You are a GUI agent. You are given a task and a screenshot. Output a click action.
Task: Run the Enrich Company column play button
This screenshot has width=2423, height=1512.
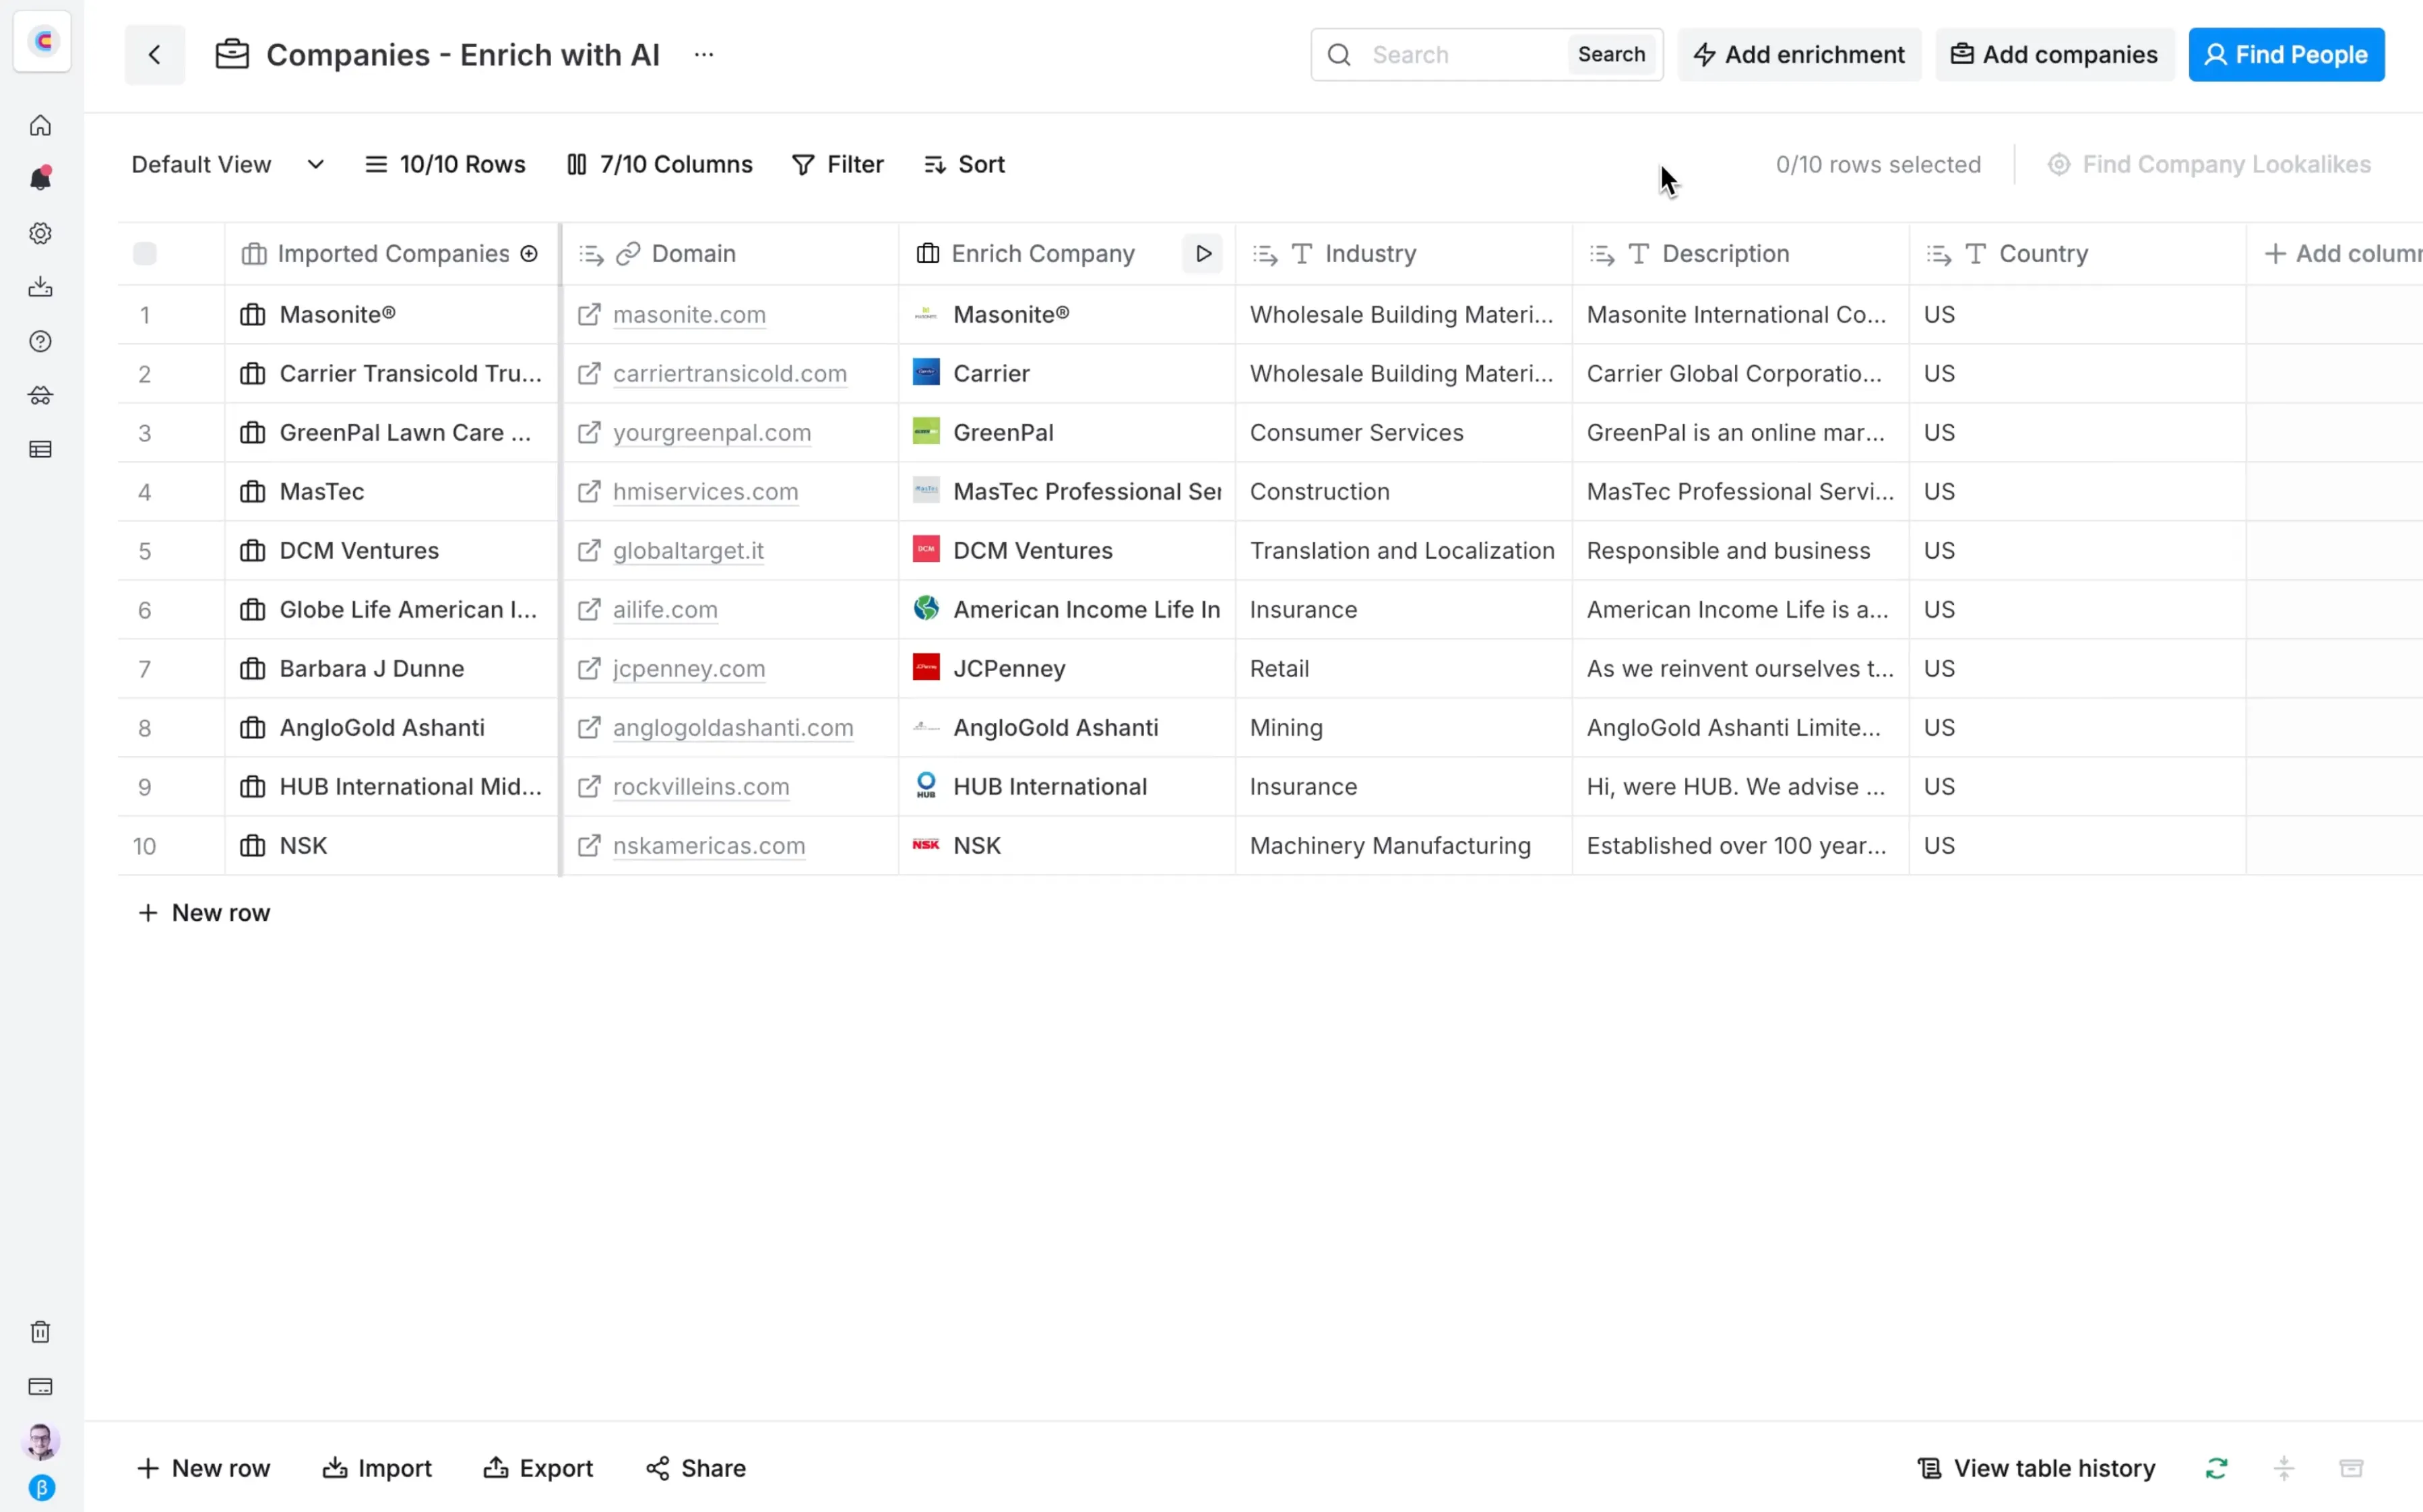[x=1203, y=254]
